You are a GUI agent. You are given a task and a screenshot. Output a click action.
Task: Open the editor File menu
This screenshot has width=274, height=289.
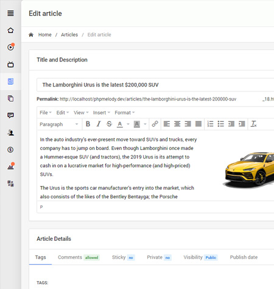(46, 113)
